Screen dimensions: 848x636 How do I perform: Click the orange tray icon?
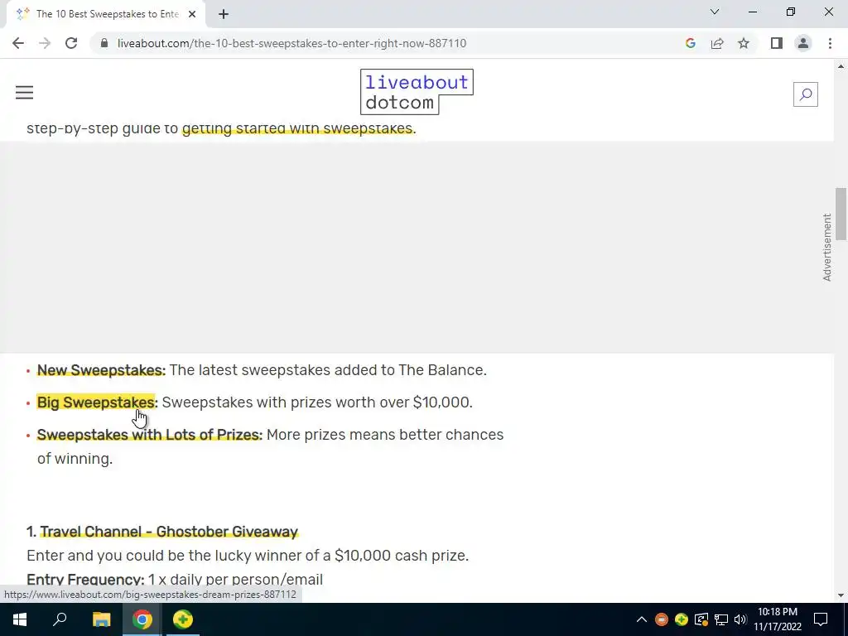click(x=662, y=619)
